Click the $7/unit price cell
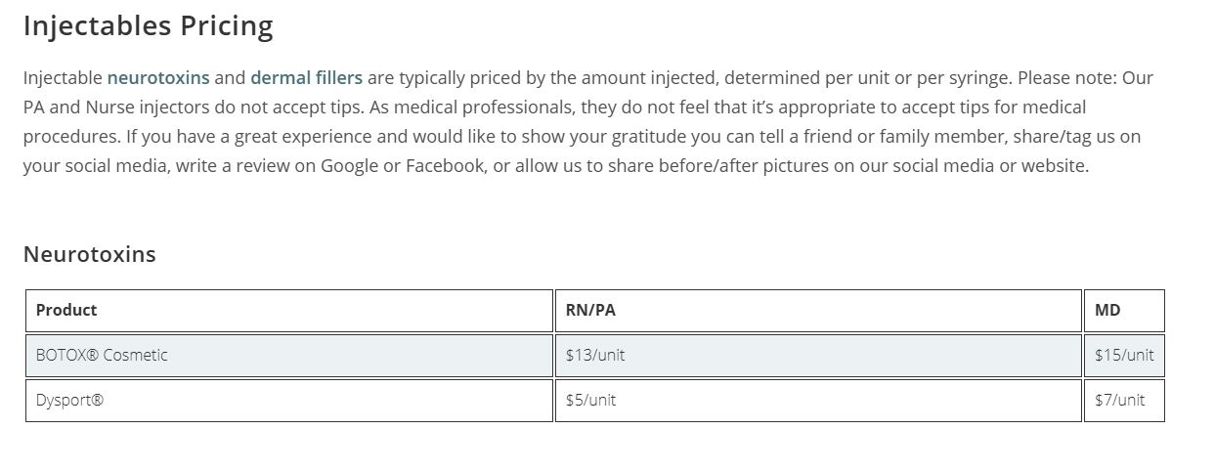This screenshot has width=1215, height=473. [1120, 400]
